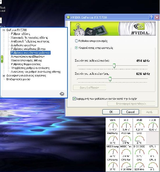
Task: Click the CPU Fan RPM gauge
Action: tap(126, 164)
